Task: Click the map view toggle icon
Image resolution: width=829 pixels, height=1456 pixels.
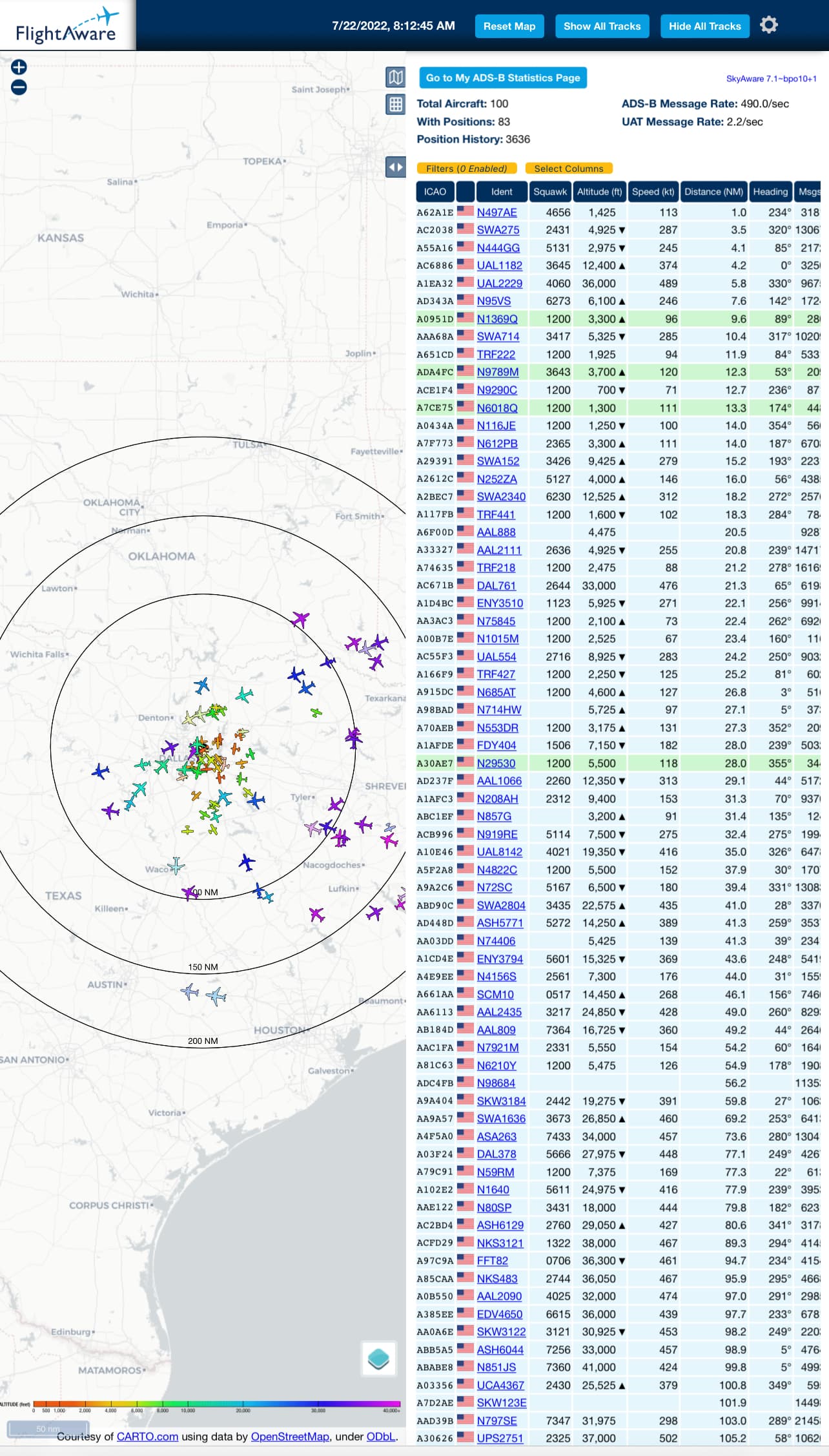Action: coord(396,78)
